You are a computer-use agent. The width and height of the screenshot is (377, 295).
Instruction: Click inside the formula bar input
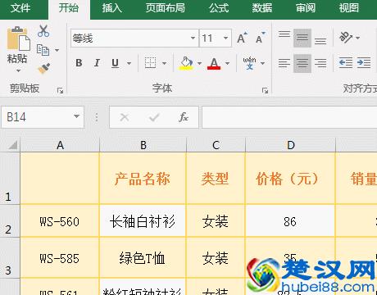tap(289, 117)
